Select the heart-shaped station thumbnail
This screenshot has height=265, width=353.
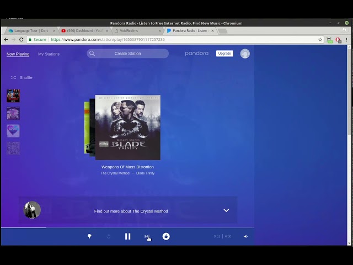click(x=13, y=131)
